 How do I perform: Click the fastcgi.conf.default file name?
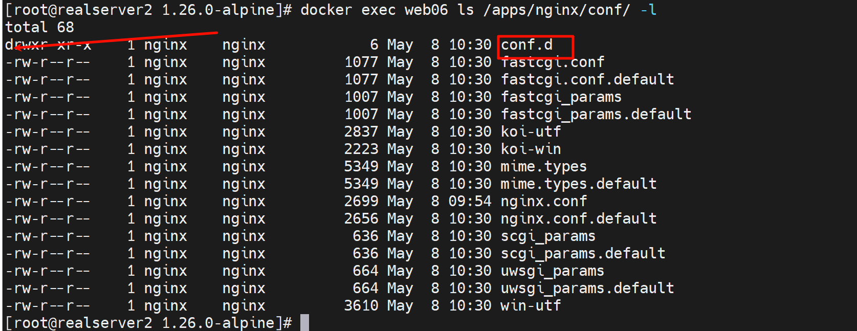coord(587,80)
